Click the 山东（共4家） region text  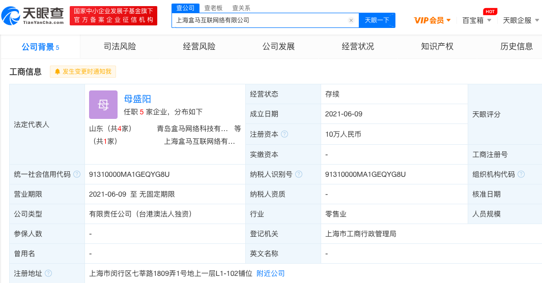[110, 129]
